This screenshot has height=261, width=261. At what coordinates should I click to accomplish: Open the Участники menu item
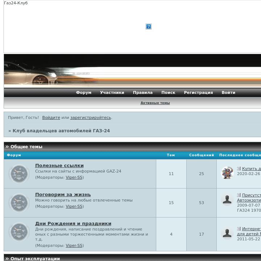112,92
